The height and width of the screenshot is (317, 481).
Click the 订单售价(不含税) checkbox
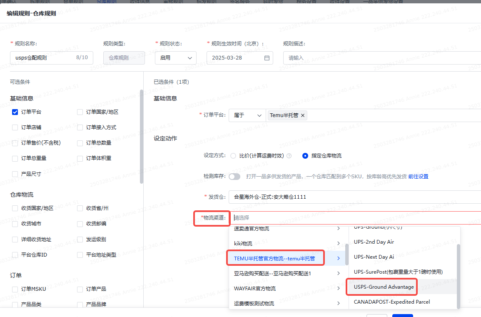pyautogui.click(x=15, y=143)
